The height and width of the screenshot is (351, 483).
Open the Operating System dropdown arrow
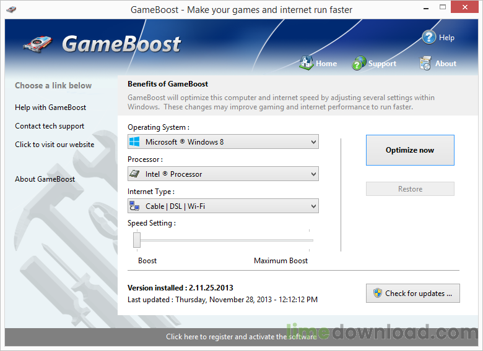click(x=313, y=142)
